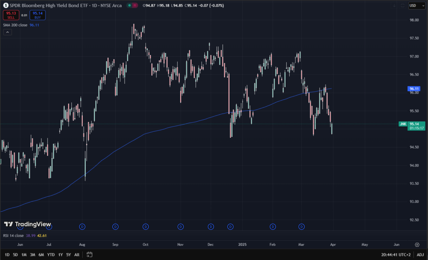Click the 97.00 price axis label
Screen dimensions: 428x260
click(x=414, y=56)
